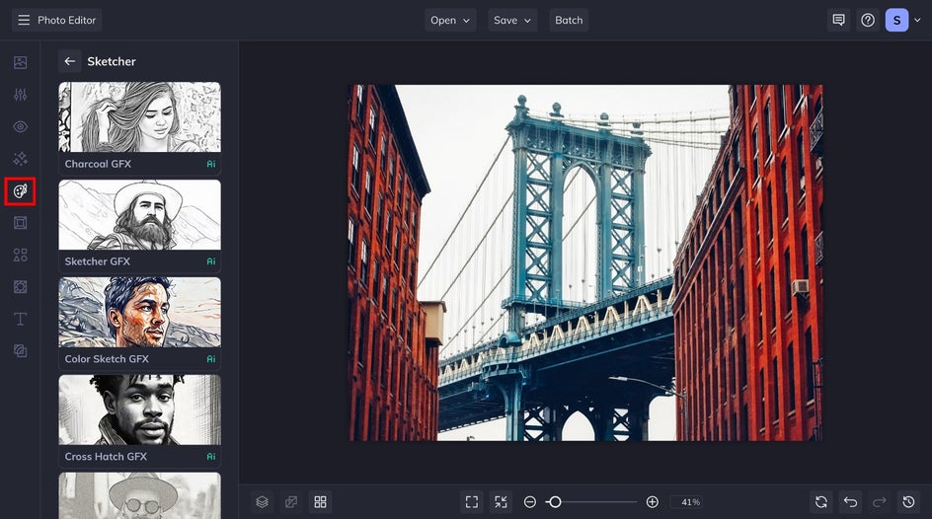Expand the Open dropdown
This screenshot has width=932, height=519.
[450, 20]
